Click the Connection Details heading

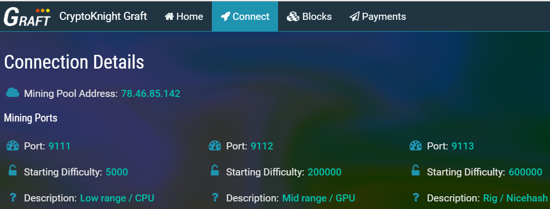(x=74, y=62)
